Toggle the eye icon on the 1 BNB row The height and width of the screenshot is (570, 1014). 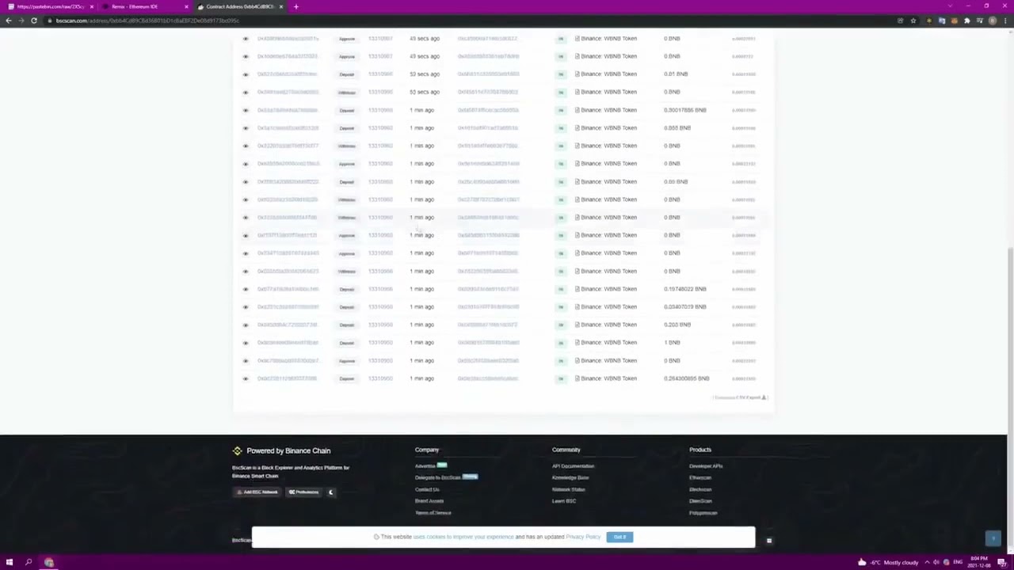pos(246,343)
